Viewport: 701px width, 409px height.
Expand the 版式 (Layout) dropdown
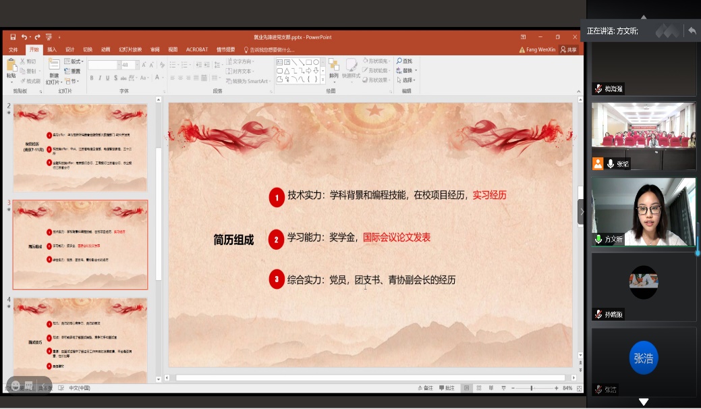[74, 61]
